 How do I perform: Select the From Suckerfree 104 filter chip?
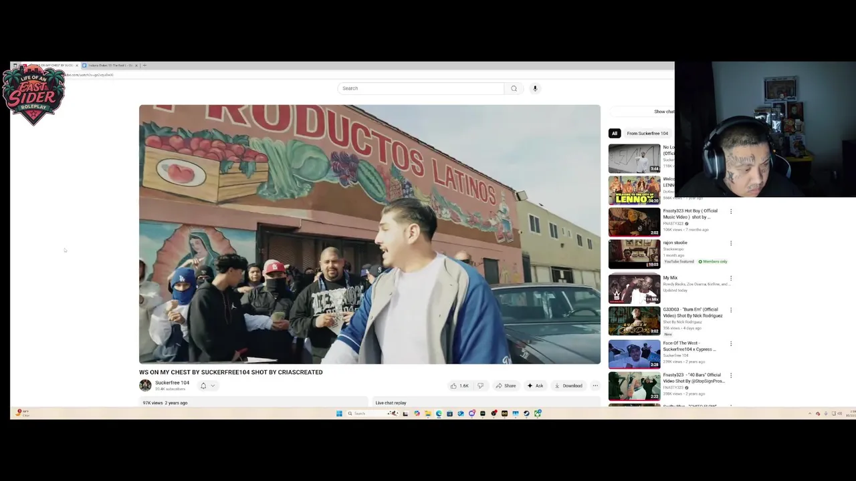[647, 134]
